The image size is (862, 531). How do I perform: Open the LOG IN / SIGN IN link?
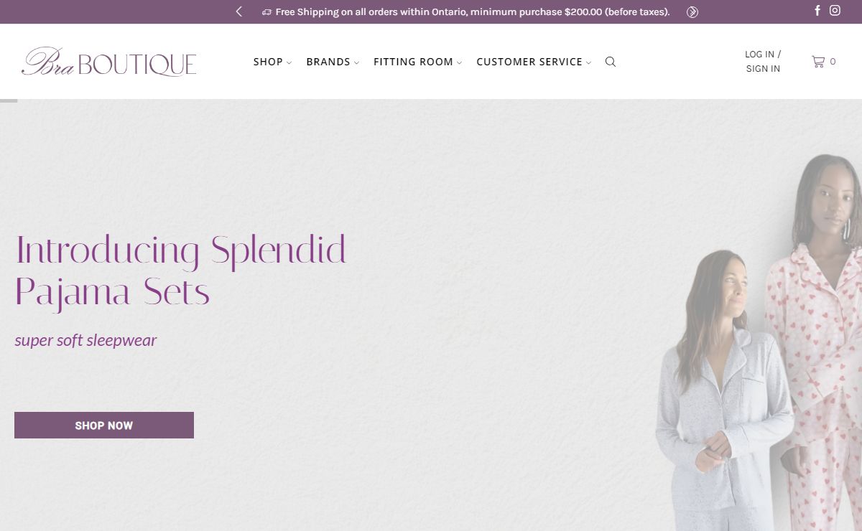click(763, 62)
